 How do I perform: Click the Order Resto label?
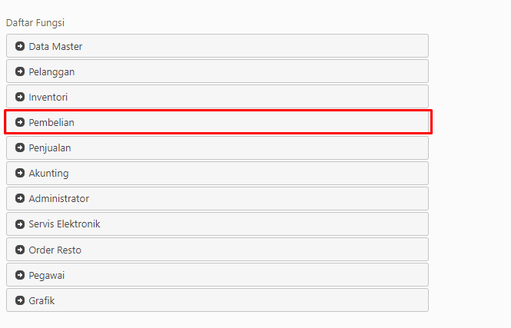[55, 250]
